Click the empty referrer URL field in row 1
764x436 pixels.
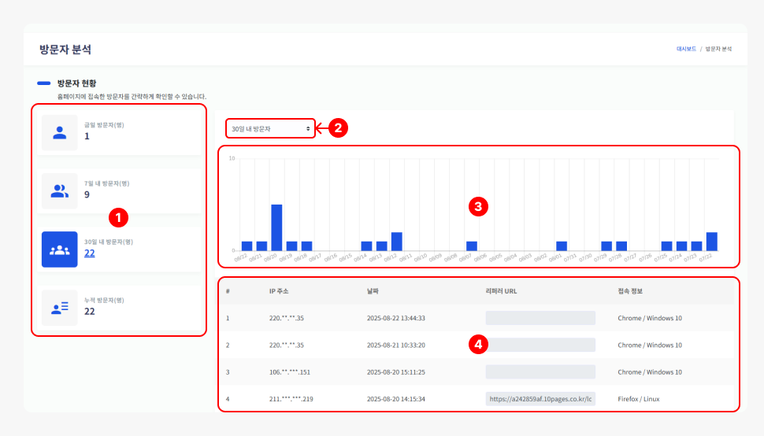click(x=540, y=318)
